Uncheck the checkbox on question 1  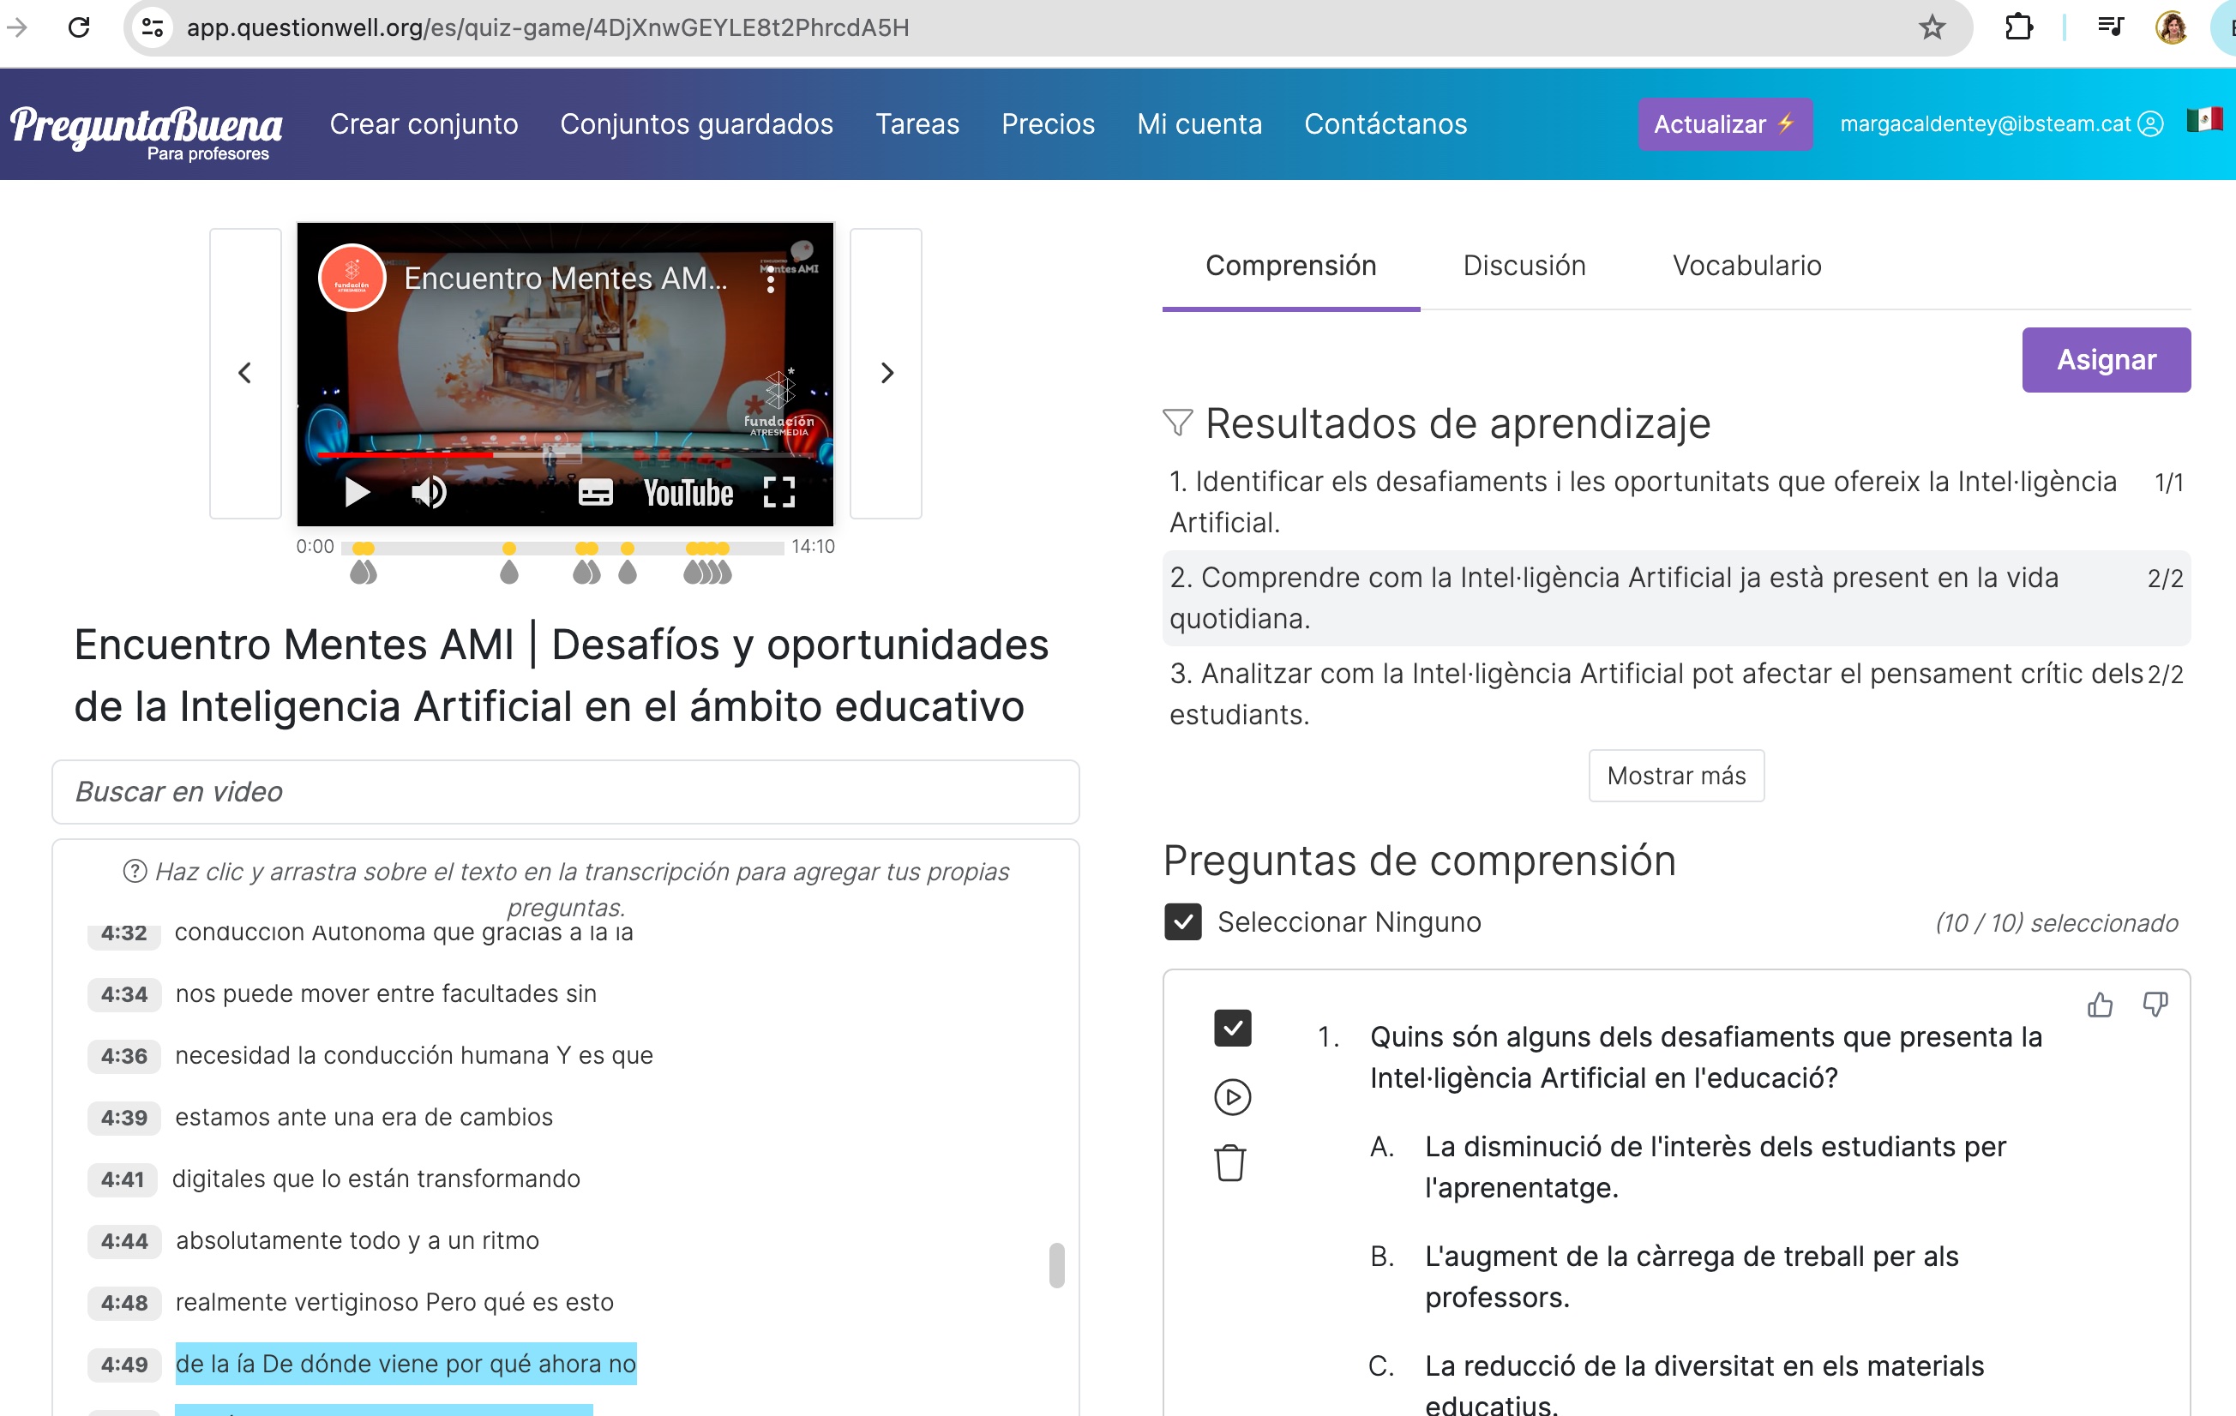pos(1231,1027)
